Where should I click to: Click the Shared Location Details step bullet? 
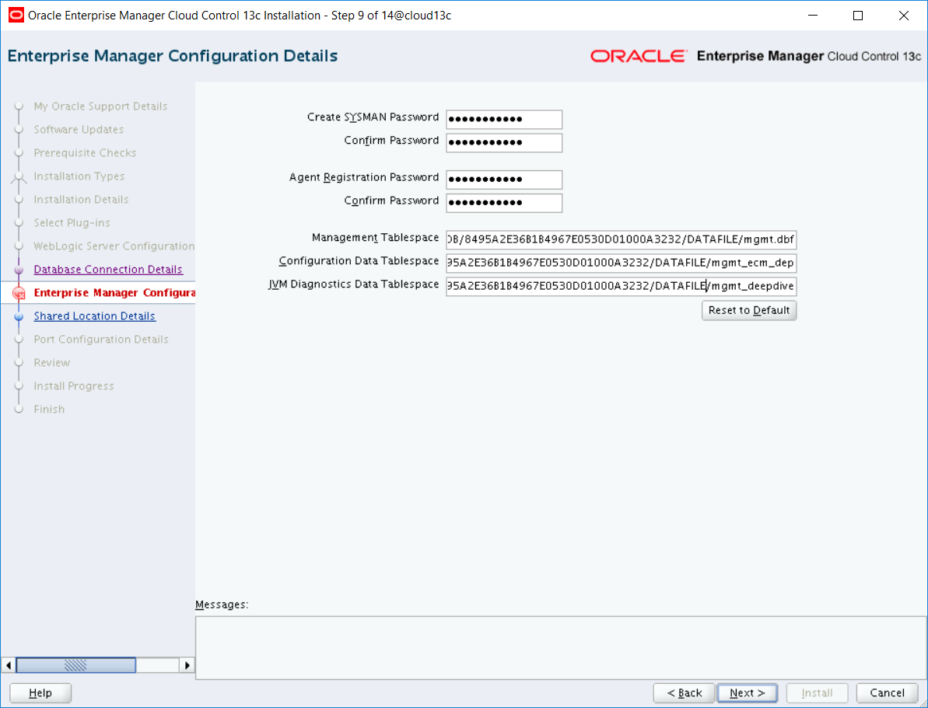[19, 316]
